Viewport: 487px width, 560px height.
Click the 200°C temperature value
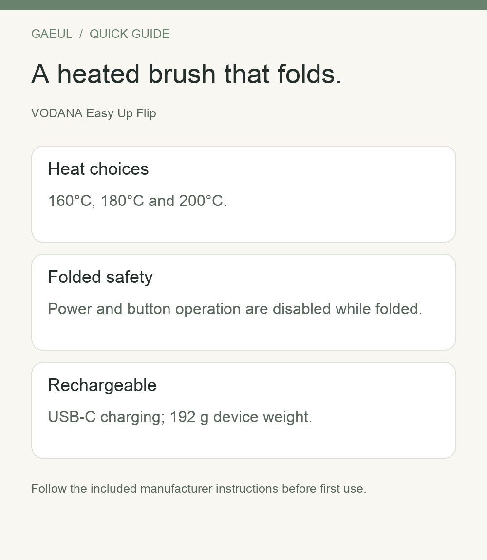[203, 201]
